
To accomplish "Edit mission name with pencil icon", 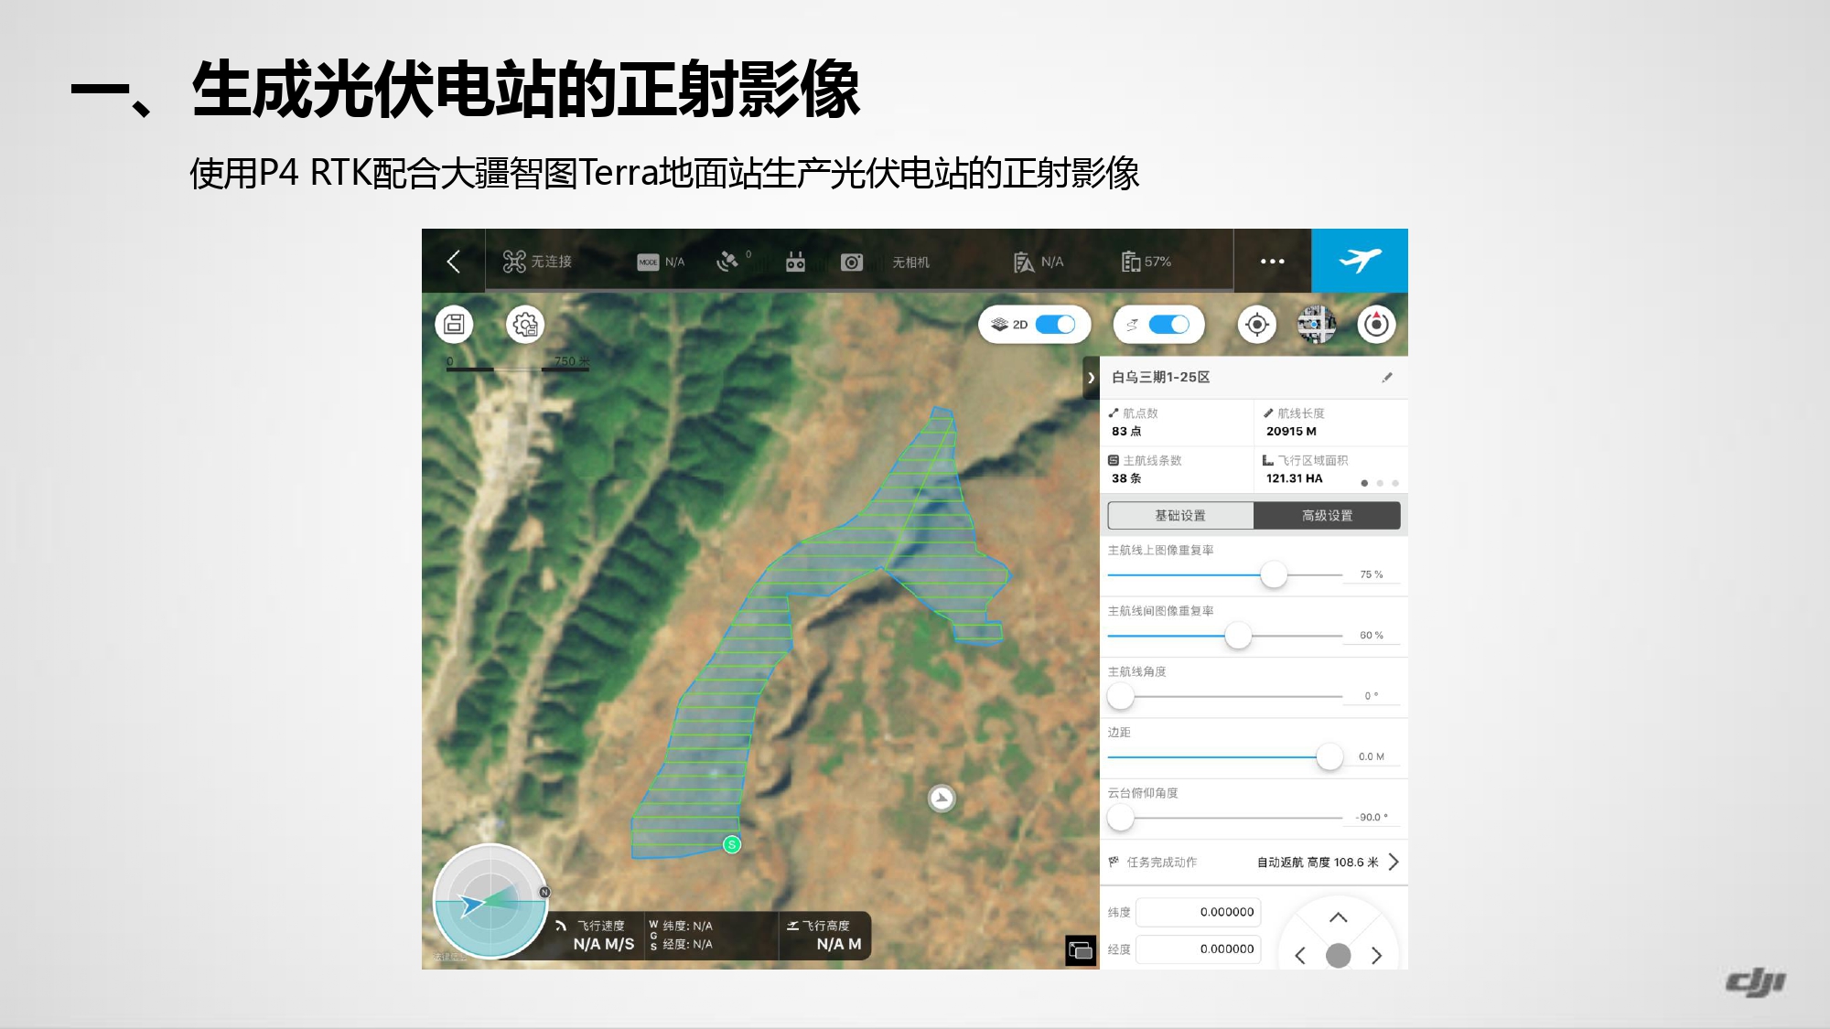I will [1387, 377].
